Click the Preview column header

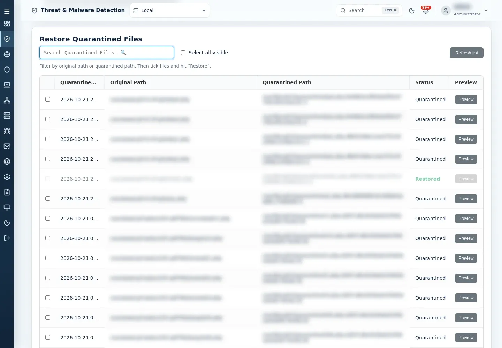(466, 82)
